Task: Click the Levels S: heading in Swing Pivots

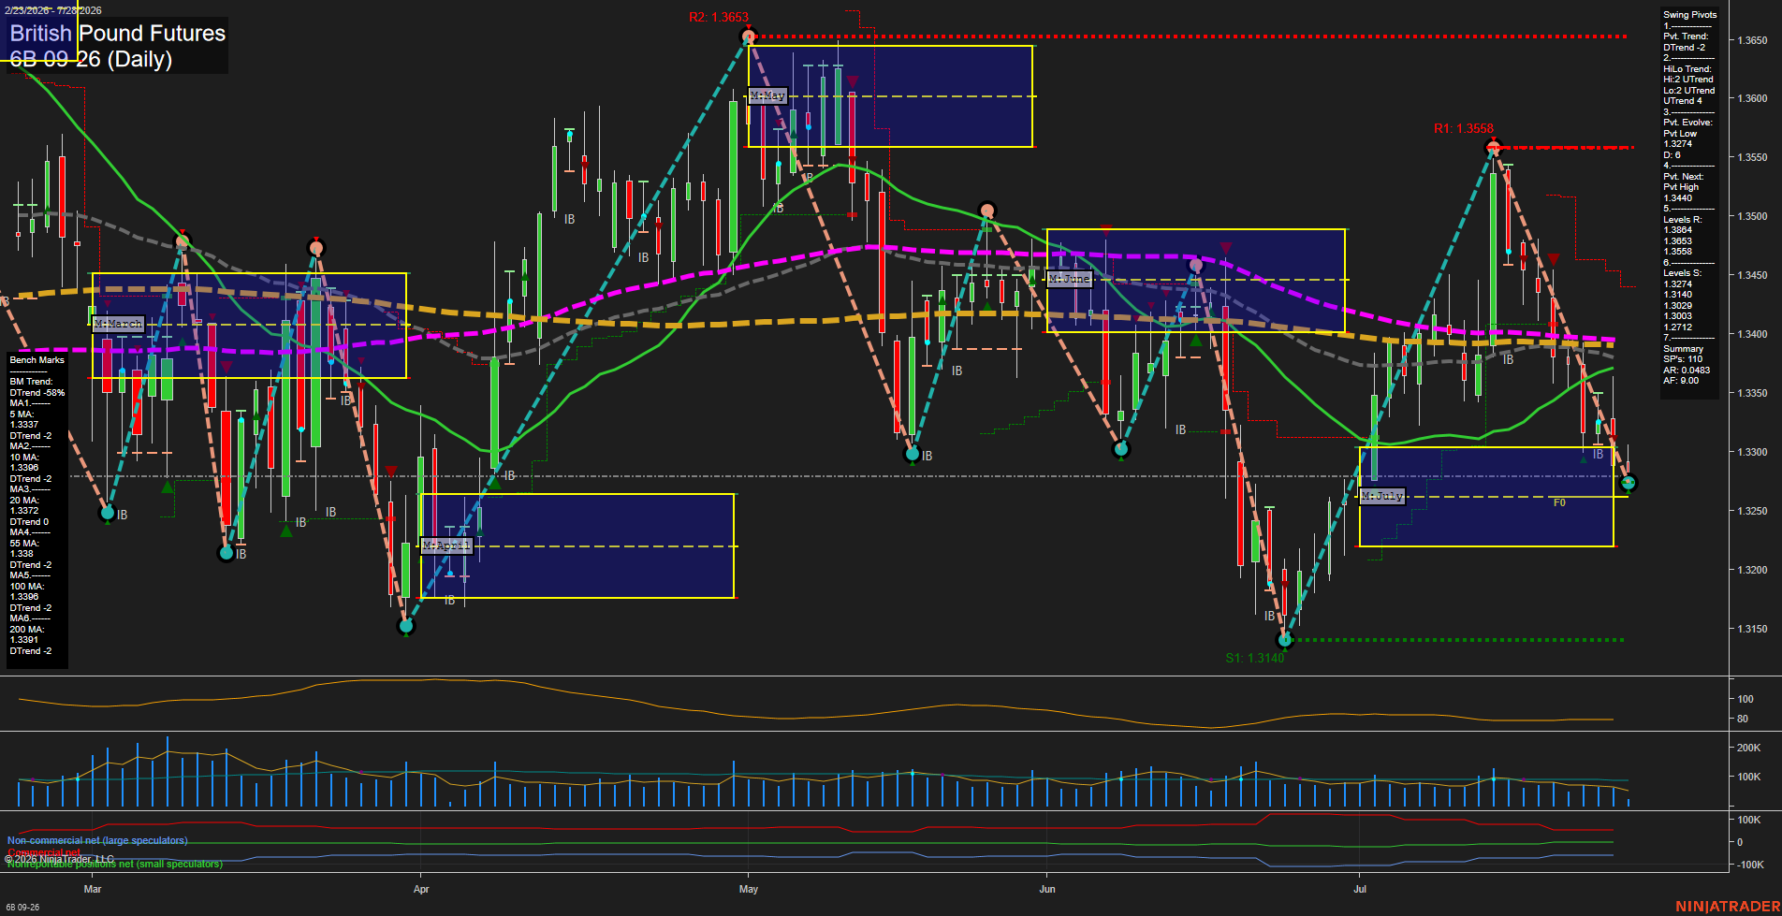Action: tap(1683, 273)
